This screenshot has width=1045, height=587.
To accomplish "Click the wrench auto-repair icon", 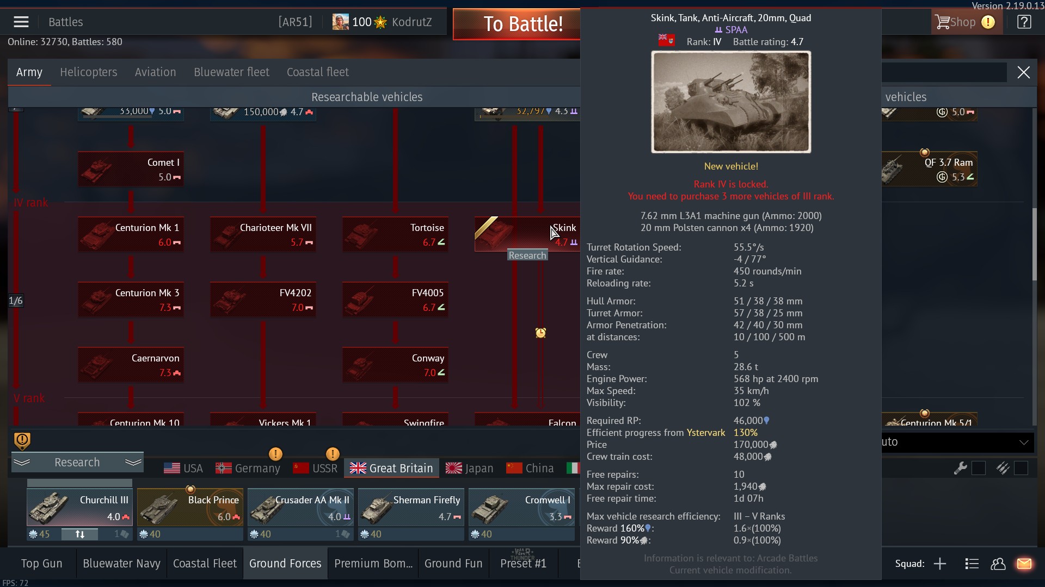I will coord(960,468).
